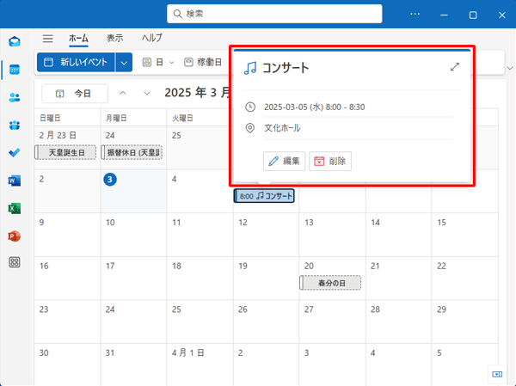Open the 春分の日 holiday event
This screenshot has width=516, height=386.
[331, 283]
